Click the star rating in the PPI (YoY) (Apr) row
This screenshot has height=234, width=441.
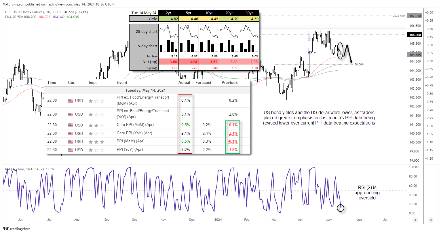(x=96, y=150)
